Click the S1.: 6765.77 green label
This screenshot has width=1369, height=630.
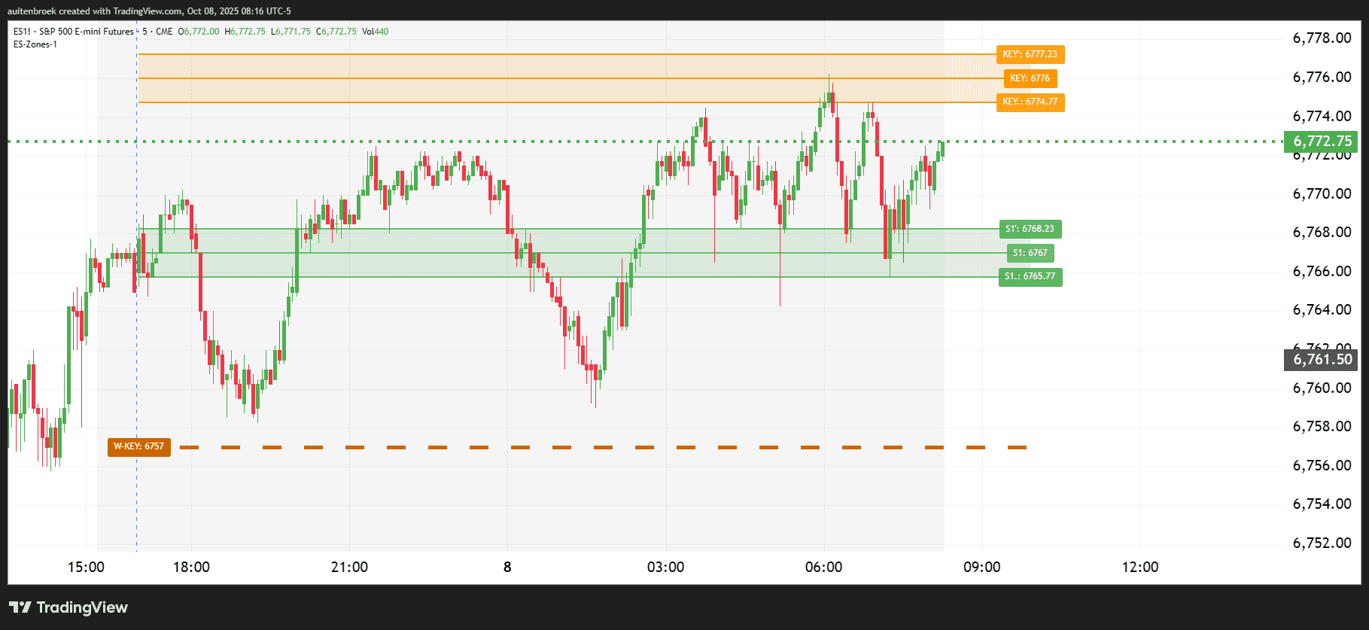coord(1030,276)
